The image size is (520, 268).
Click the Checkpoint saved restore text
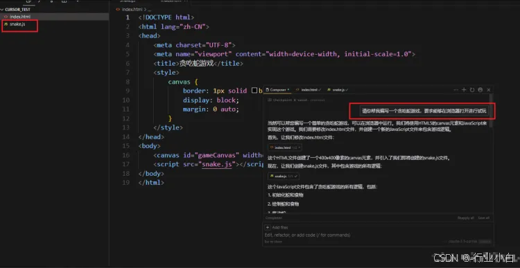pos(297,100)
